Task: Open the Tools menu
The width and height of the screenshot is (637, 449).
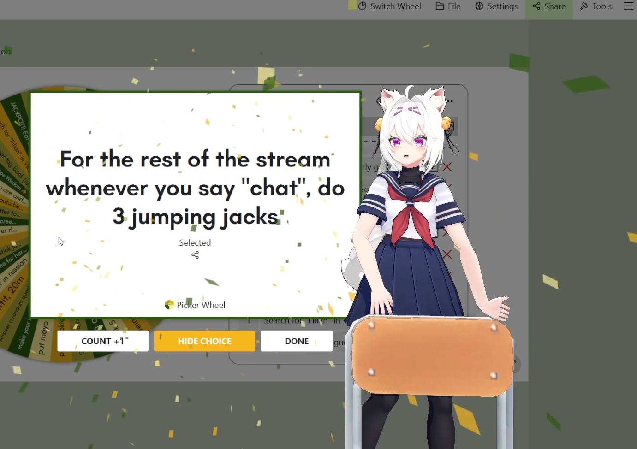Action: 596,6
